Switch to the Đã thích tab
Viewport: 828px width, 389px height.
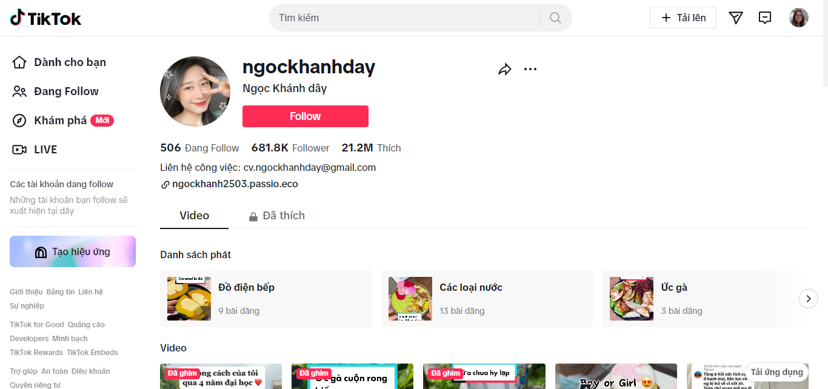point(276,216)
